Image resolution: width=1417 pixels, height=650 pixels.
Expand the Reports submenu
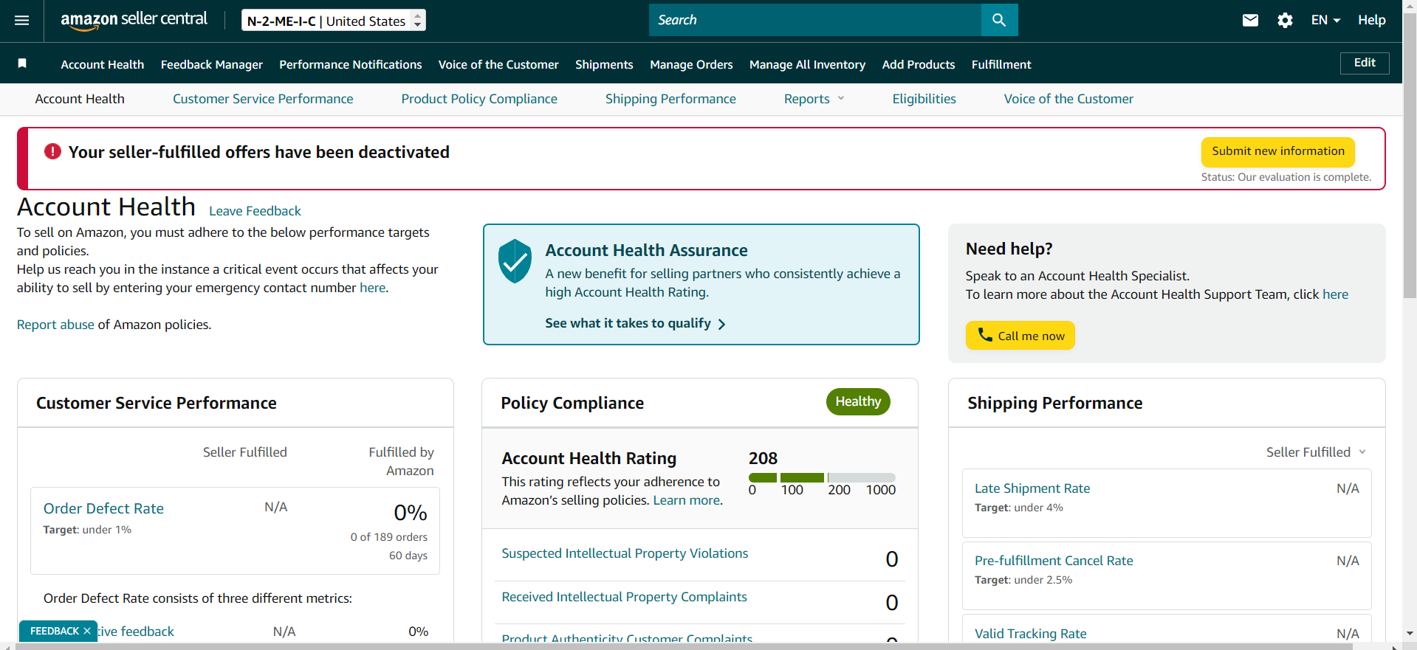(814, 99)
